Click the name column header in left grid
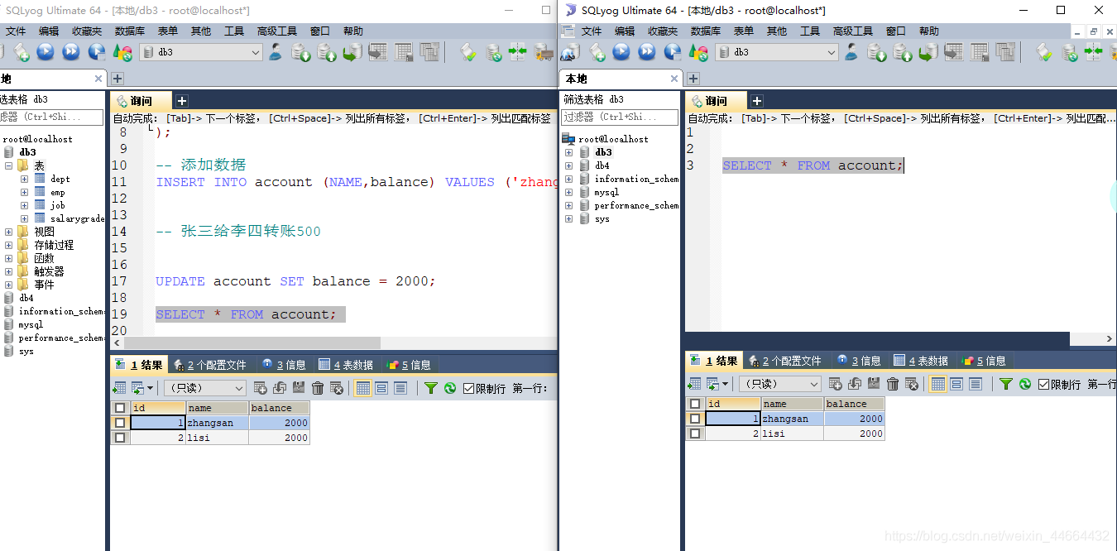The image size is (1117, 551). [x=217, y=408]
